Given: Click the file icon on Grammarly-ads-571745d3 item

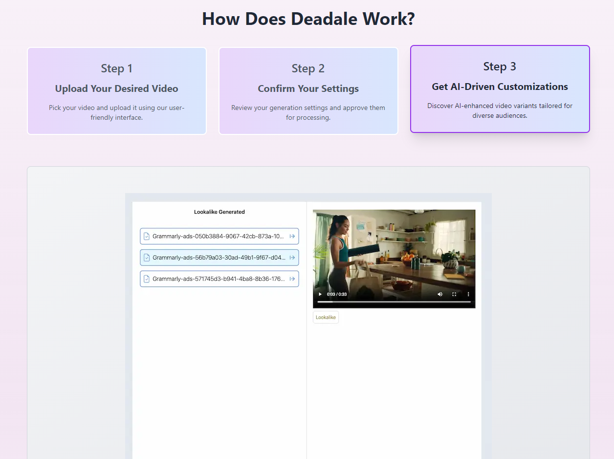Looking at the screenshot, I should (146, 279).
